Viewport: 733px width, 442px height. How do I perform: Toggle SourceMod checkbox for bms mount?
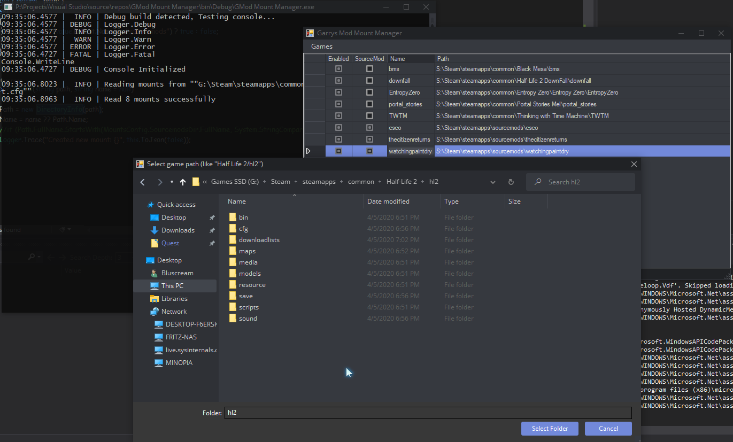pyautogui.click(x=369, y=69)
